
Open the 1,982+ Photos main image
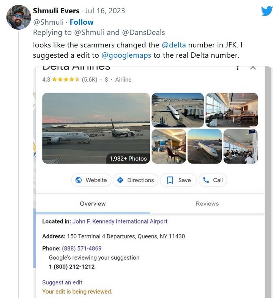[x=96, y=128]
